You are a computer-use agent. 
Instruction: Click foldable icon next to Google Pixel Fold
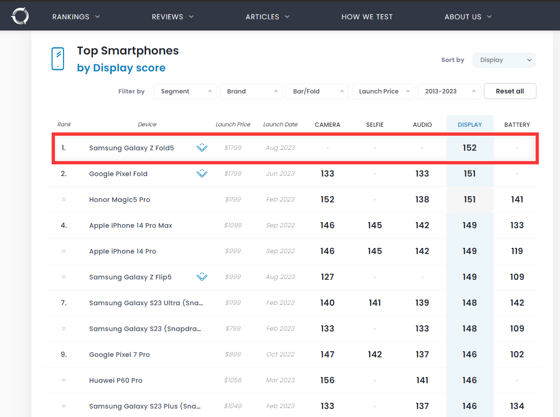202,174
